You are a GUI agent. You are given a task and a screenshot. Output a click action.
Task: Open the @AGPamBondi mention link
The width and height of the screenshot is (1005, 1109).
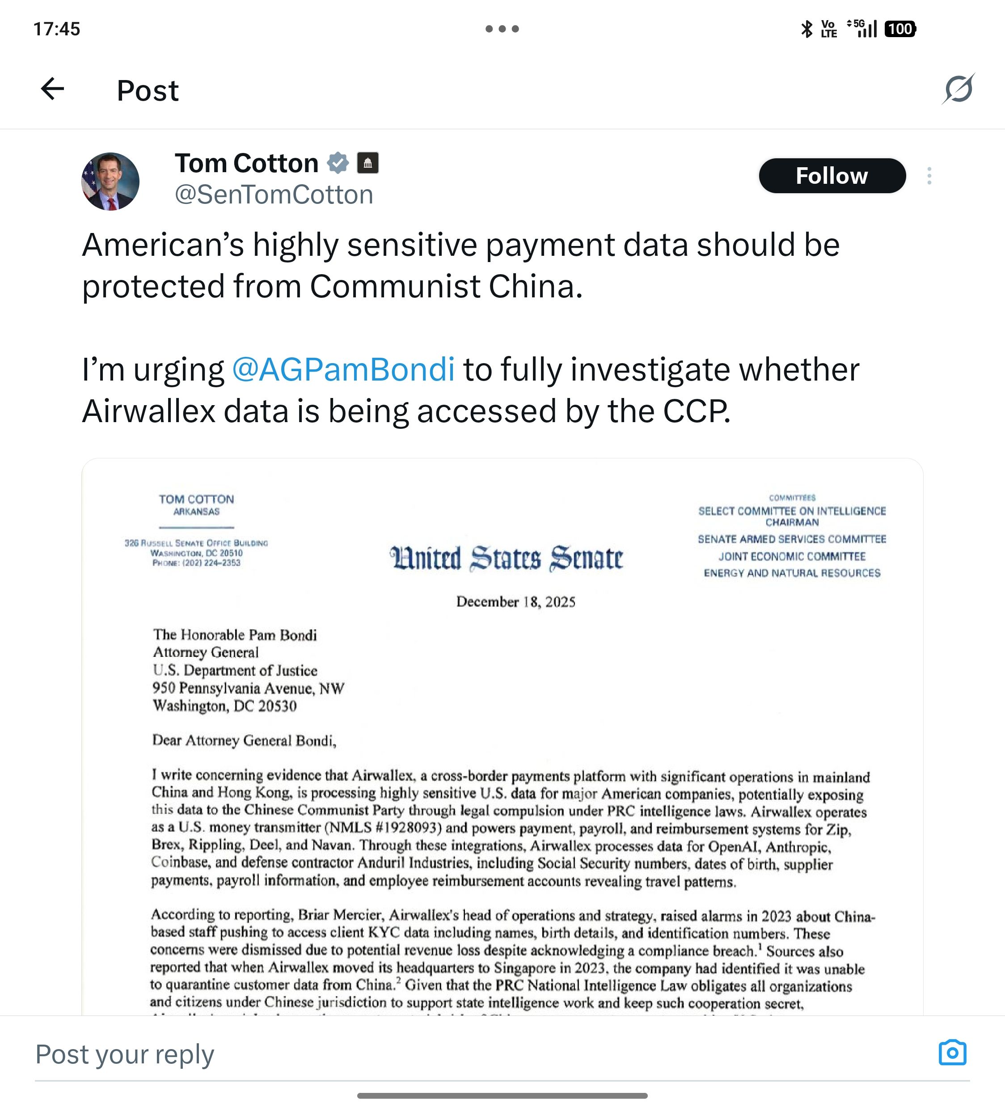(x=344, y=369)
